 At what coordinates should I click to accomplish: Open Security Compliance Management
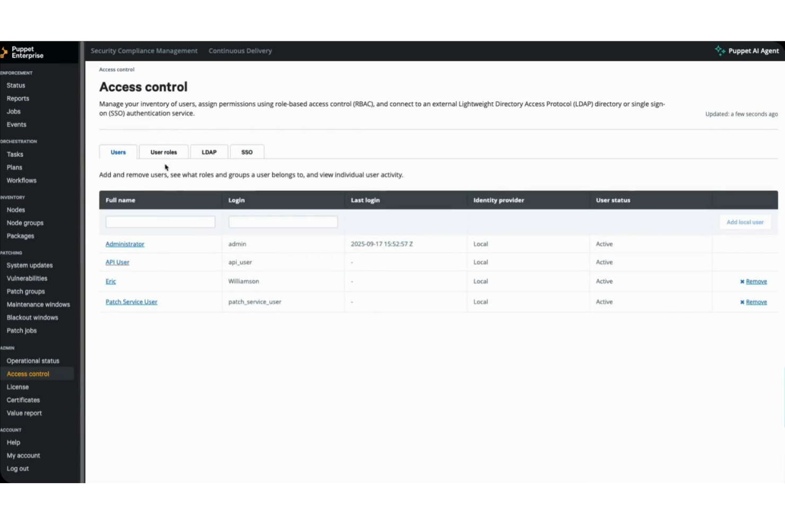144,50
